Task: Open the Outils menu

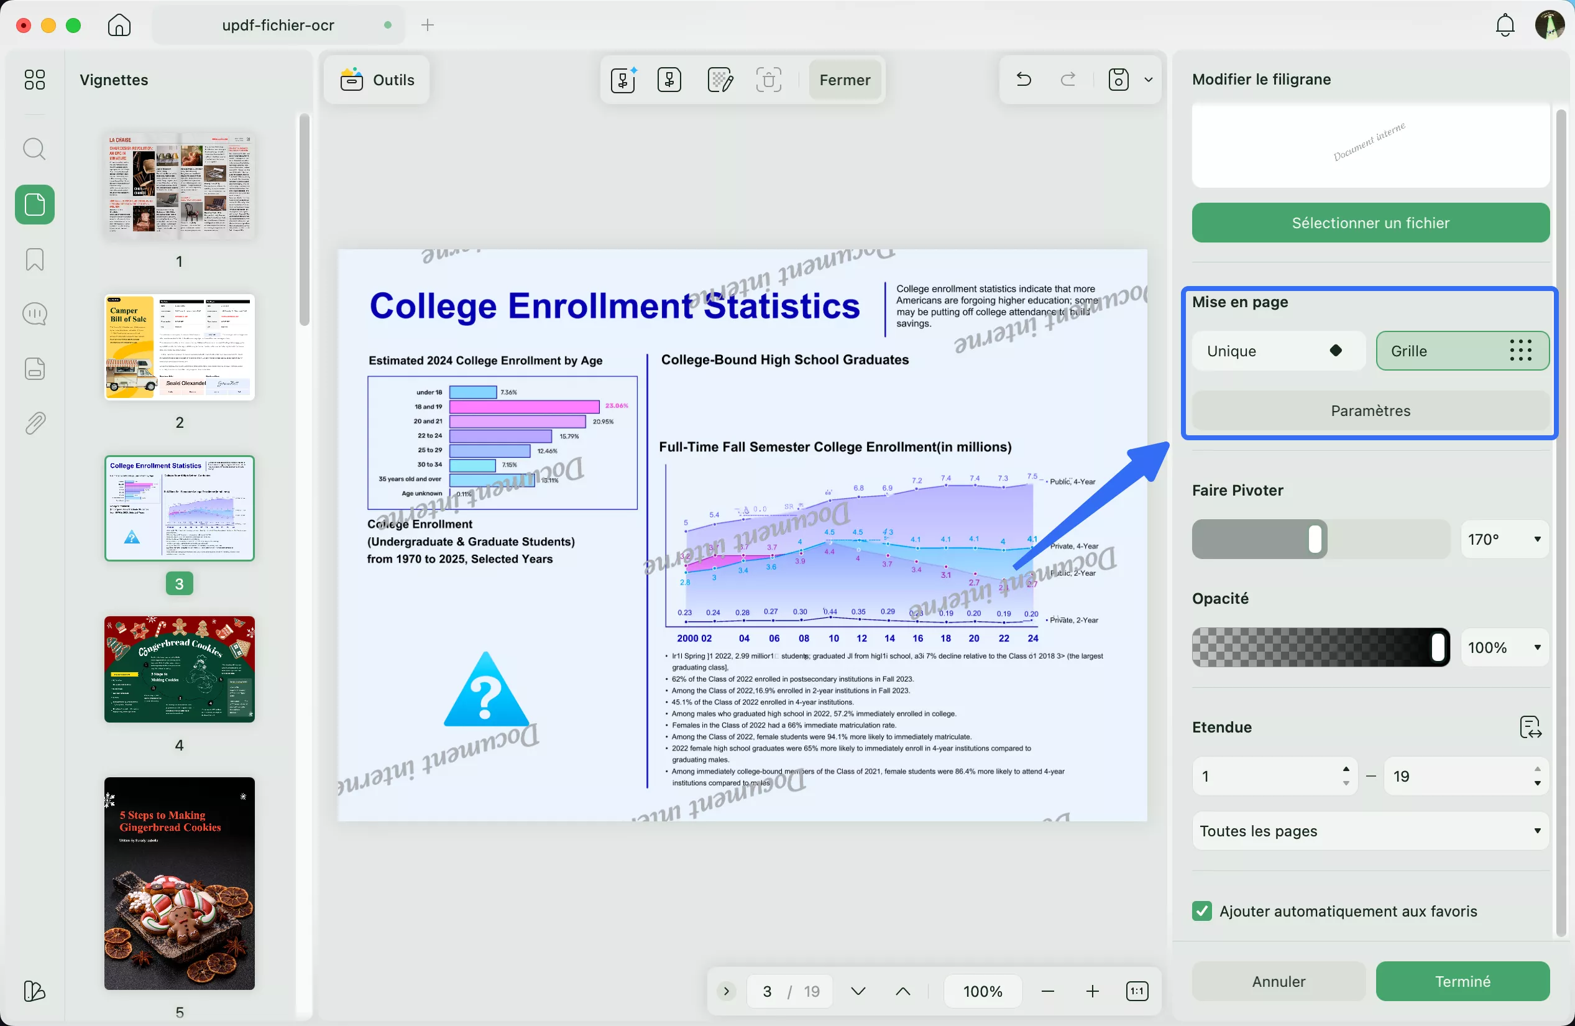Action: point(377,80)
